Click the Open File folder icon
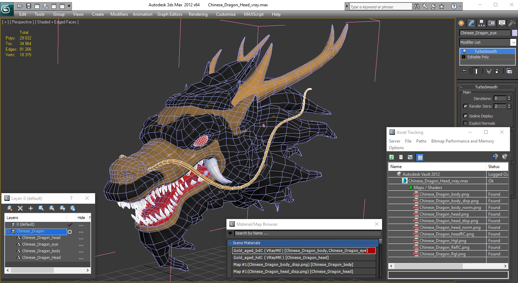The width and height of the screenshot is (518, 283). [20, 6]
